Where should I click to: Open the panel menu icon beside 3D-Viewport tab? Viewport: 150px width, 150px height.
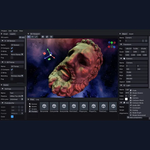[x=28, y=34]
